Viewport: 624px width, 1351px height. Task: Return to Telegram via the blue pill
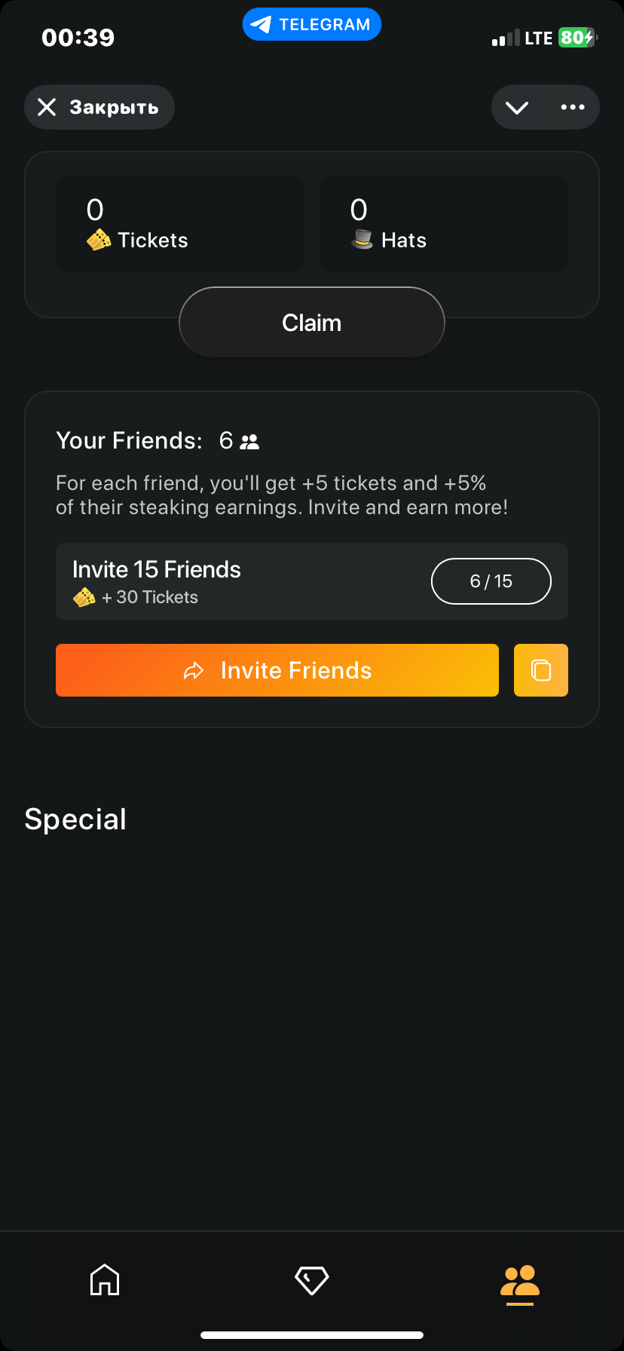click(312, 25)
